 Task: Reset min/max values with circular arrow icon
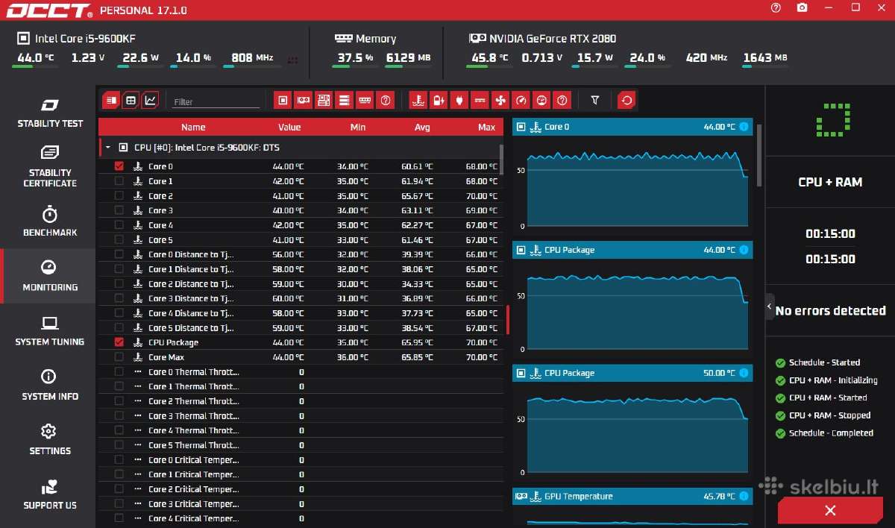tap(627, 100)
